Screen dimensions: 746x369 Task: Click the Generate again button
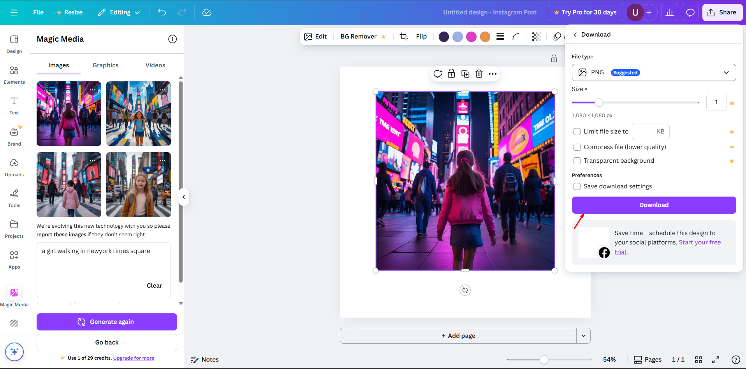(106, 322)
